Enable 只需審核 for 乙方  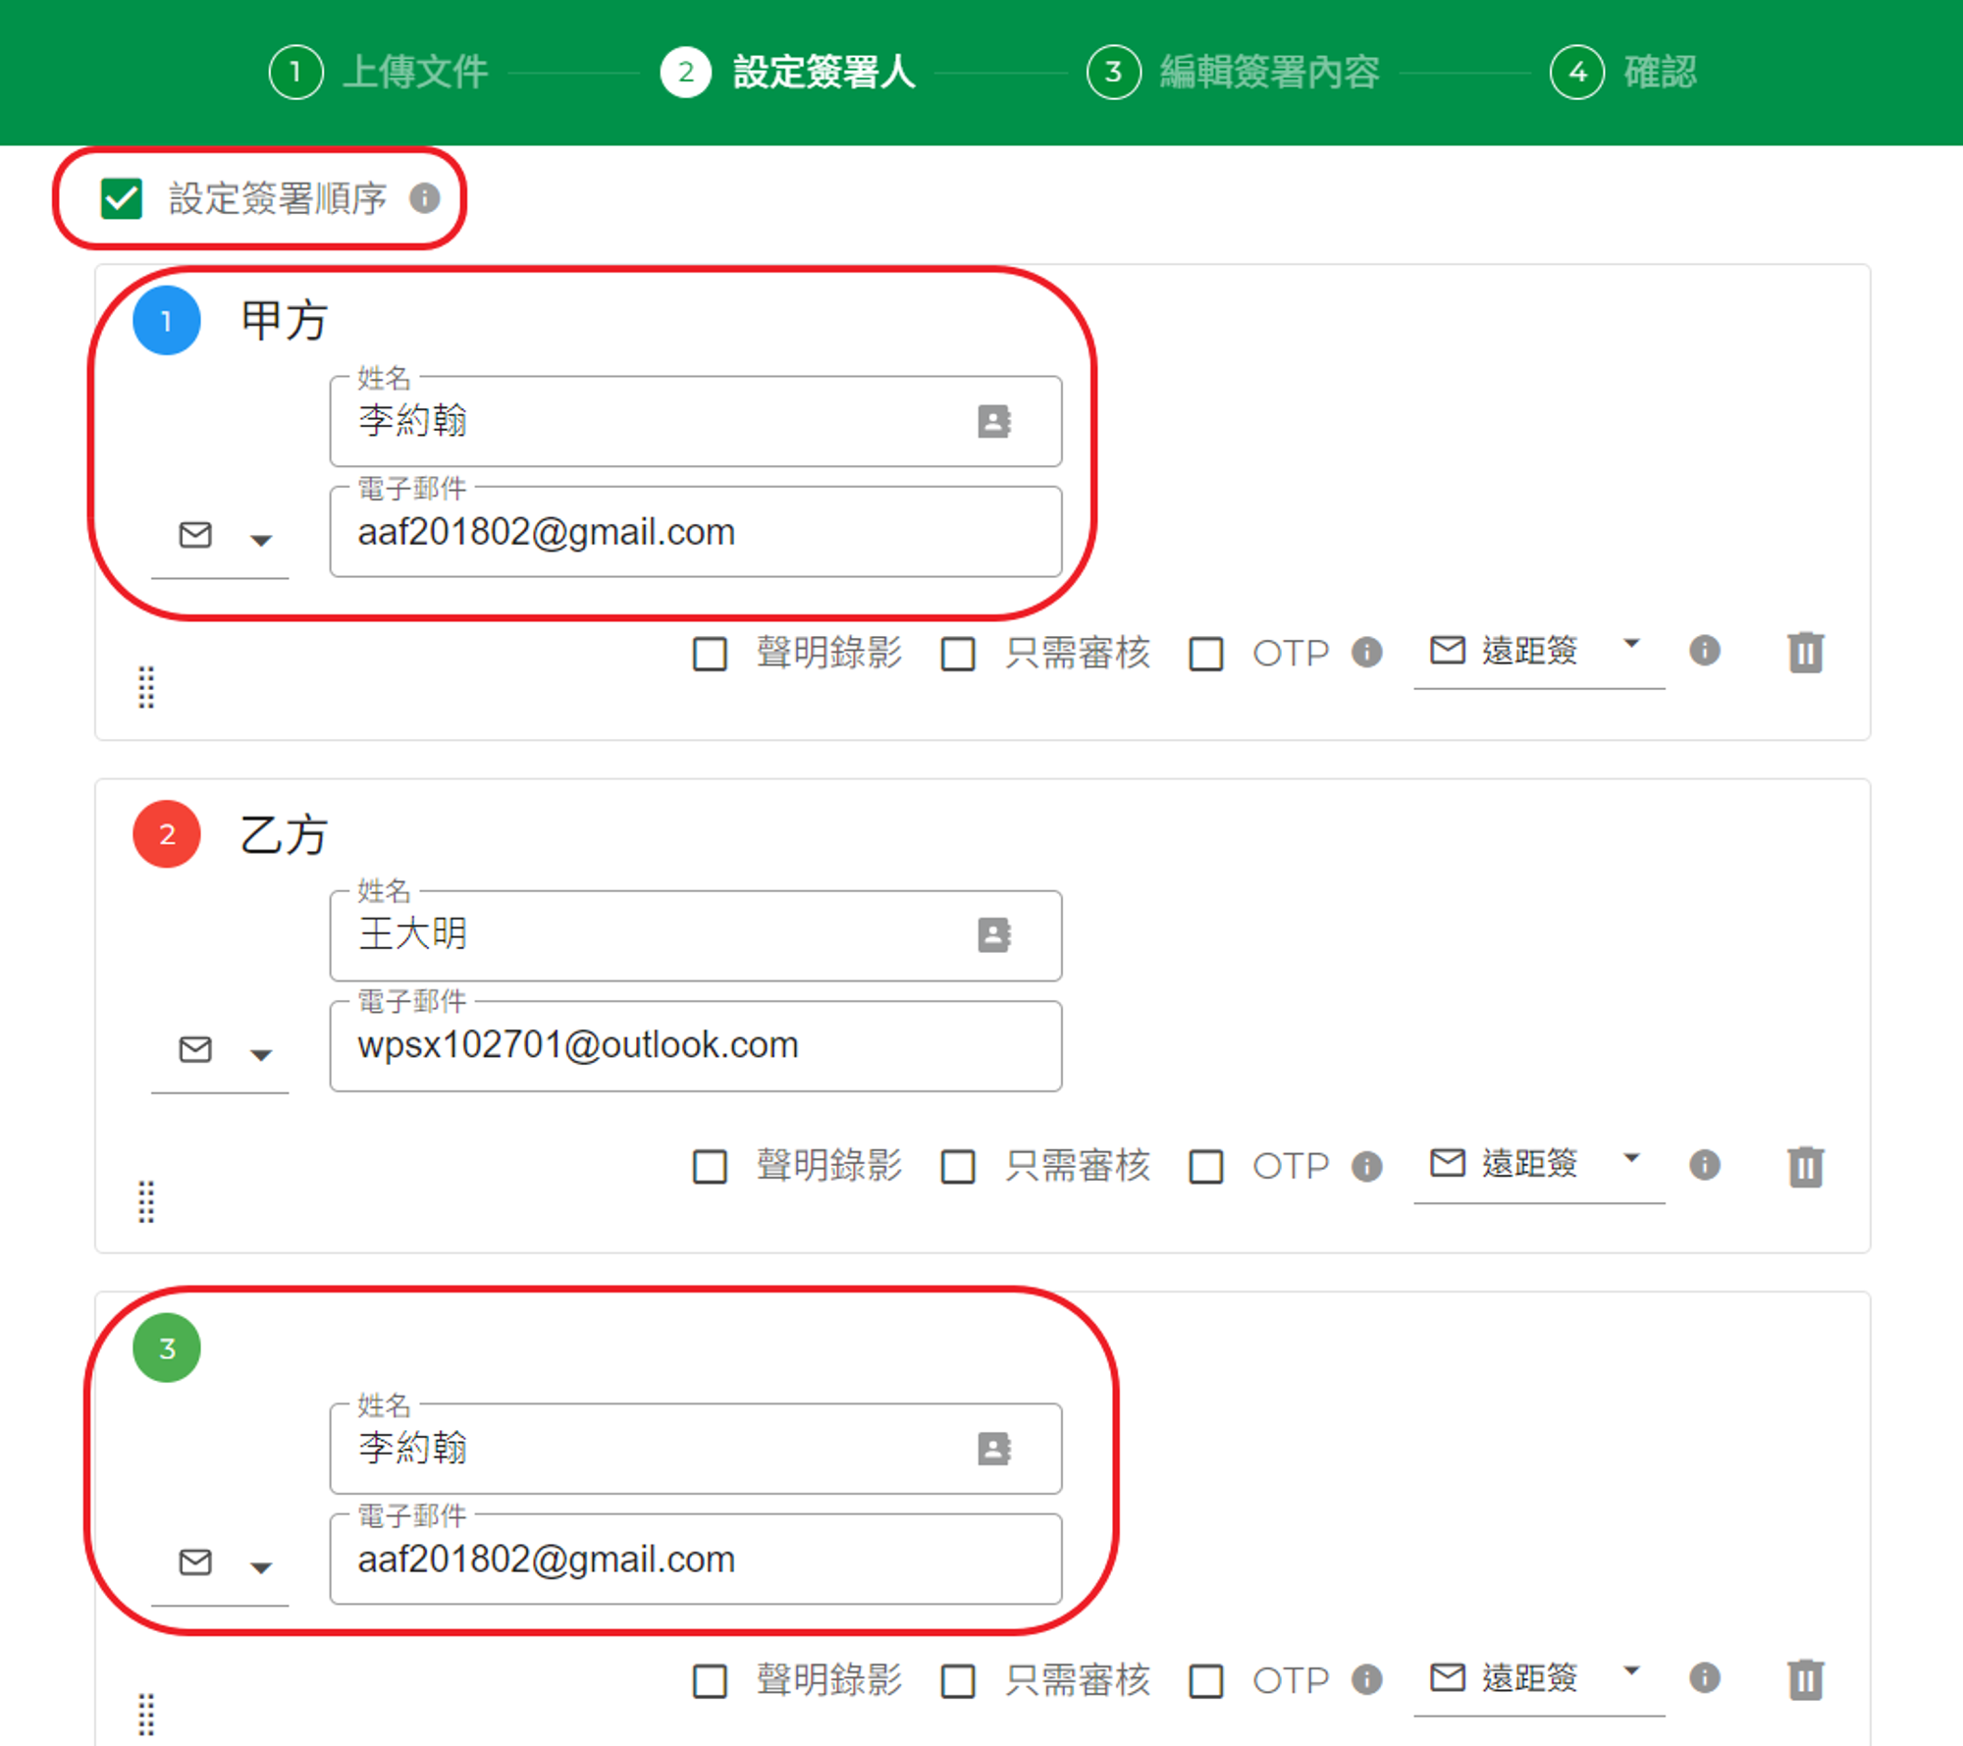coord(958,1167)
